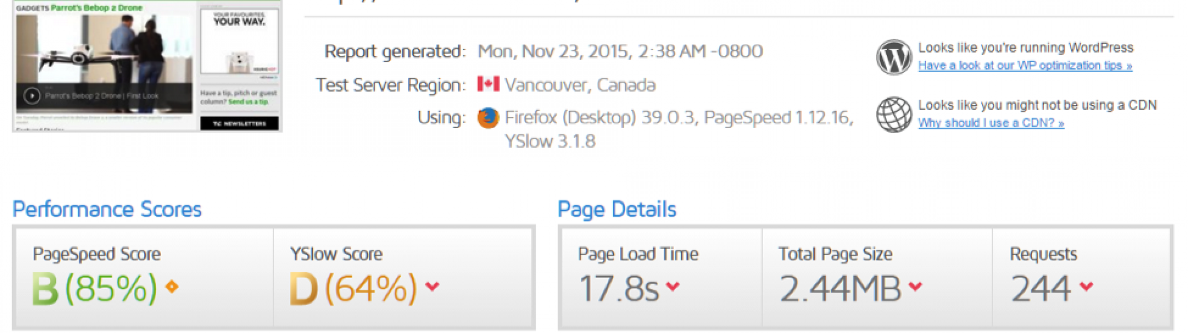Click the WordPress logo icon

pos(893,57)
